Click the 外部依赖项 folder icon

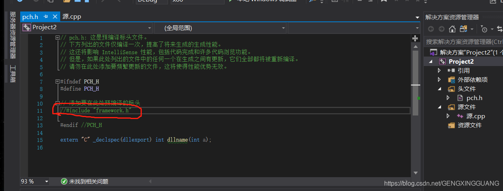click(x=451, y=79)
